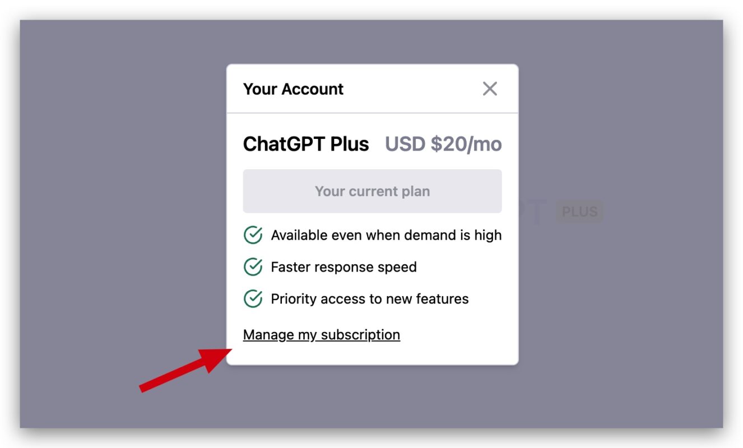This screenshot has height=448, width=743.
Task: Select the Faster response speed text
Action: [343, 267]
